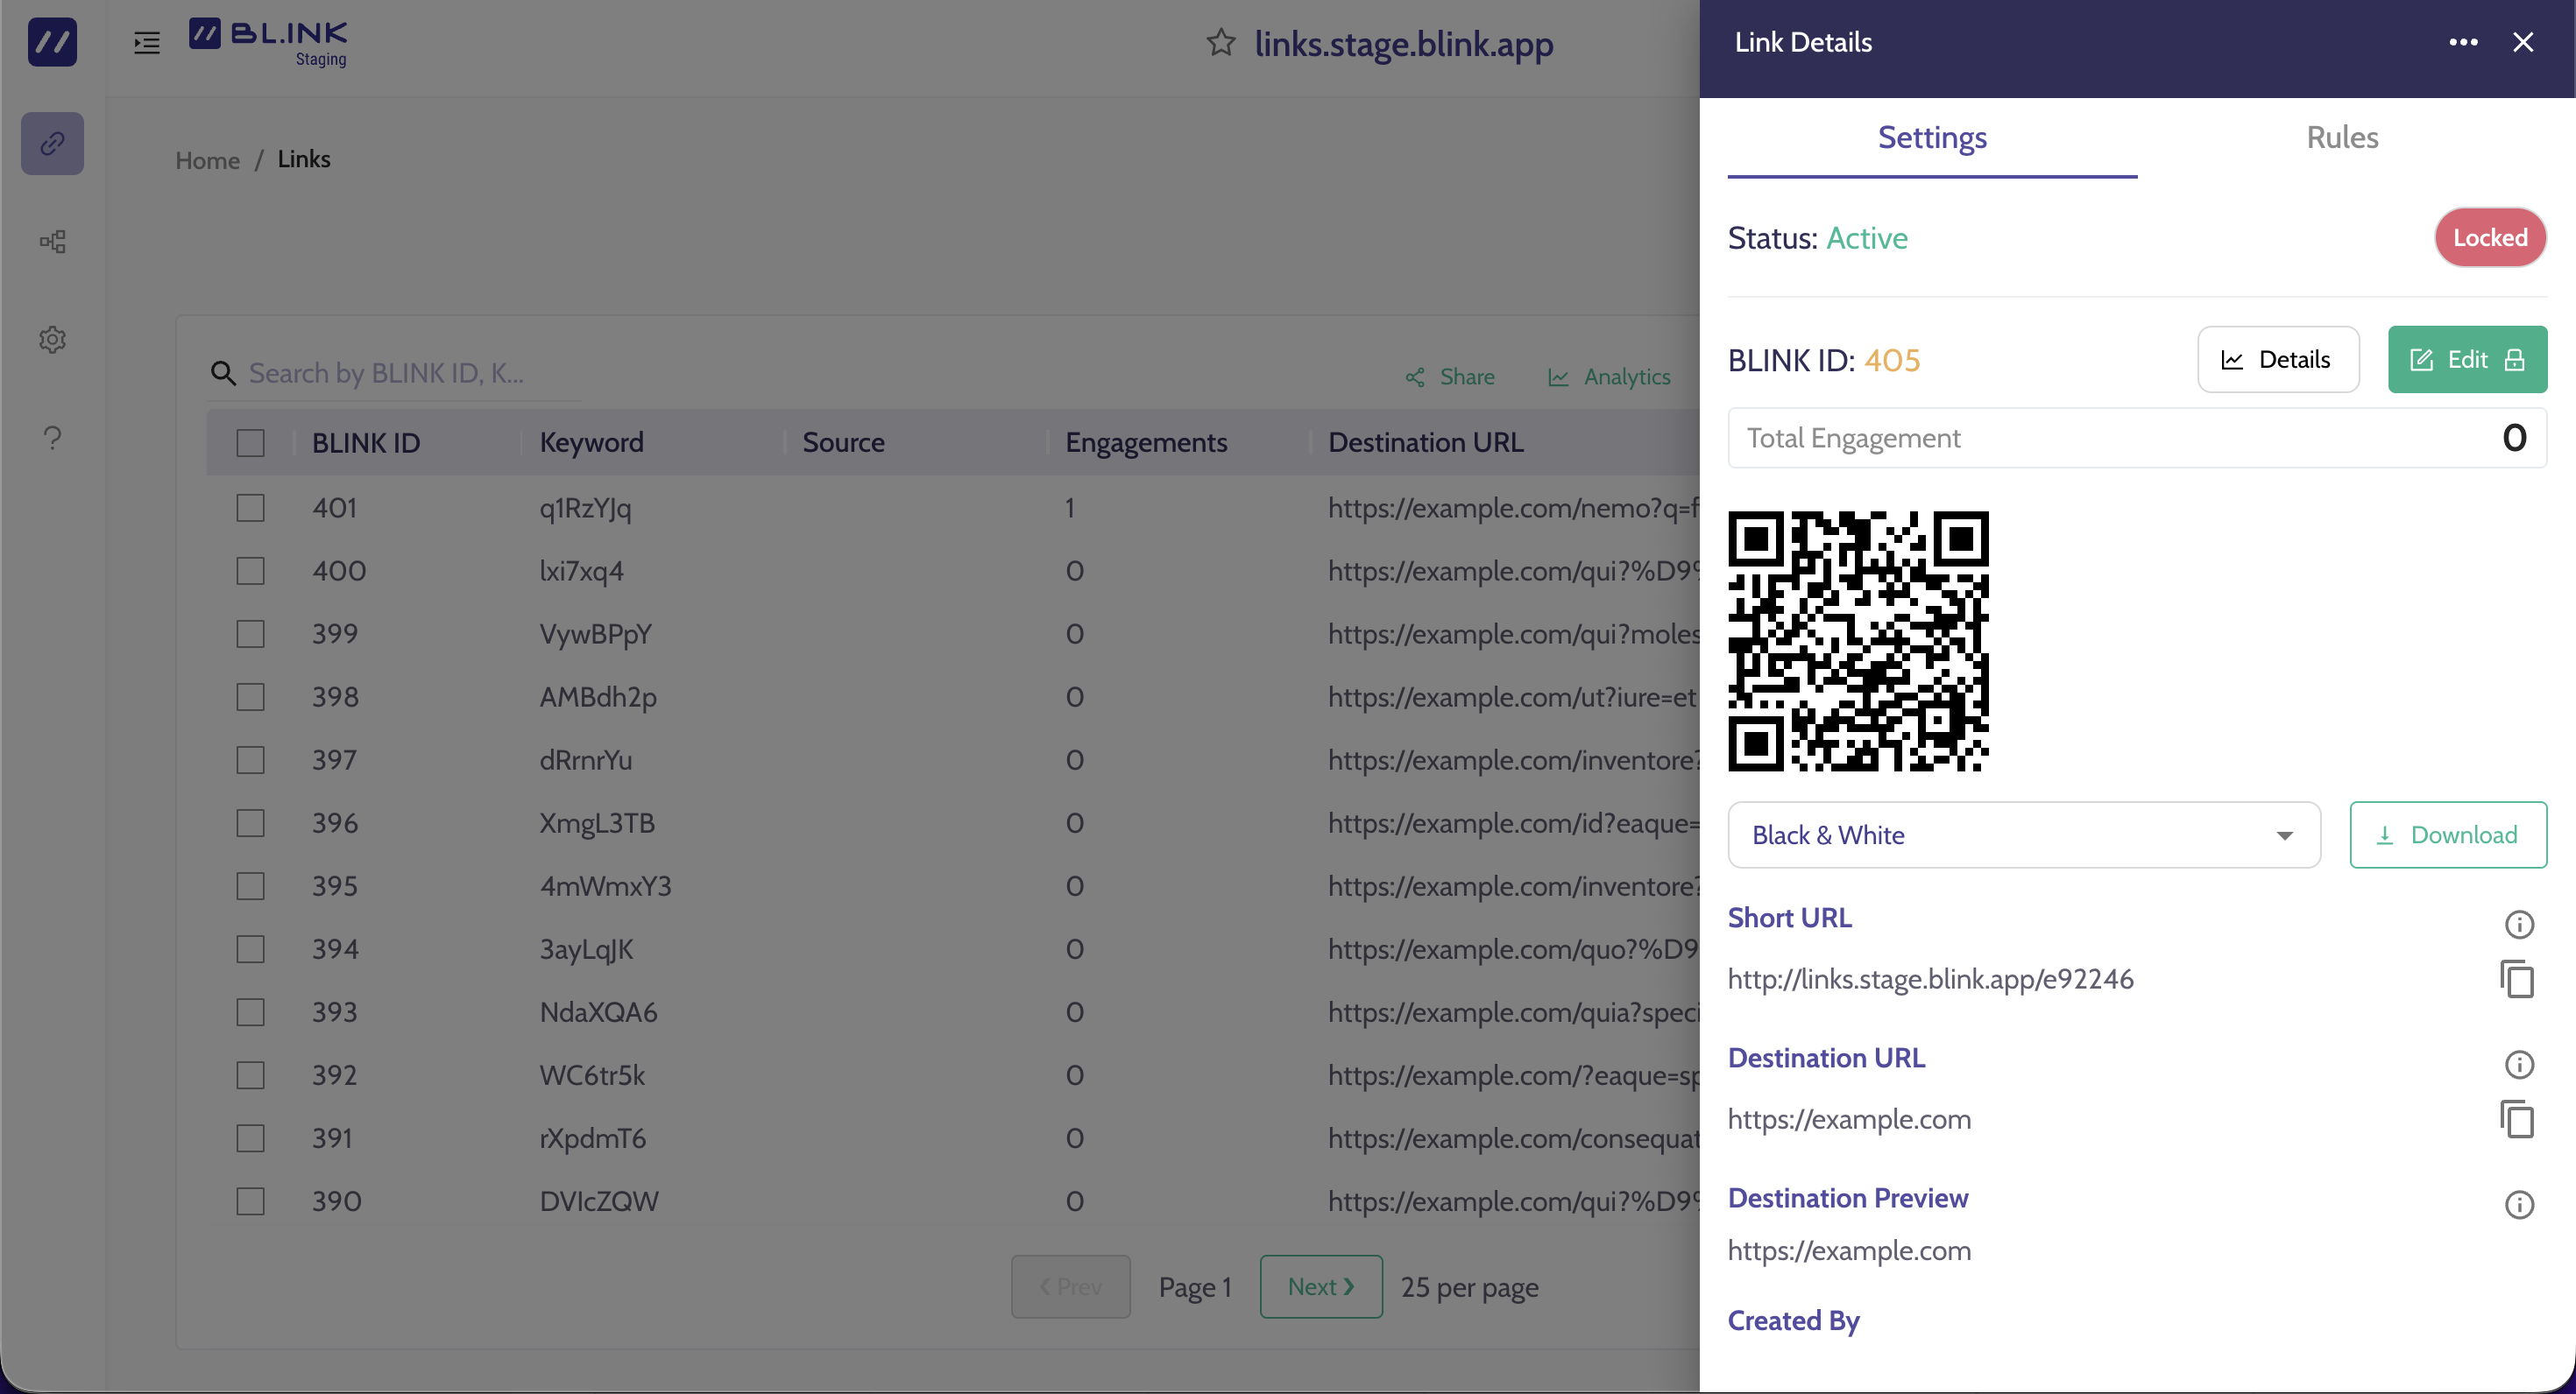Check the box for BLINK ID 401
Viewport: 2576px width, 1394px height.
coord(250,508)
